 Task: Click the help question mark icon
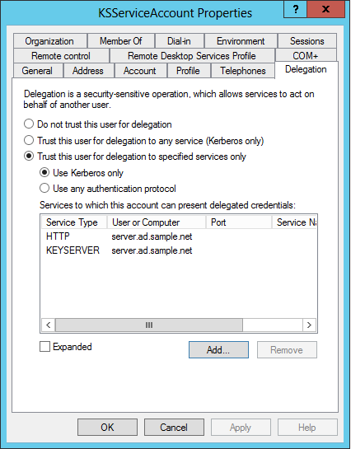point(295,9)
